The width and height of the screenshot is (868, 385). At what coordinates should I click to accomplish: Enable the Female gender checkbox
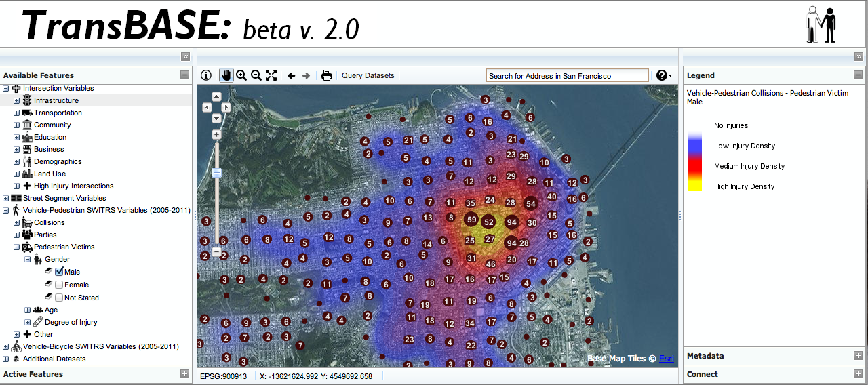tap(59, 285)
